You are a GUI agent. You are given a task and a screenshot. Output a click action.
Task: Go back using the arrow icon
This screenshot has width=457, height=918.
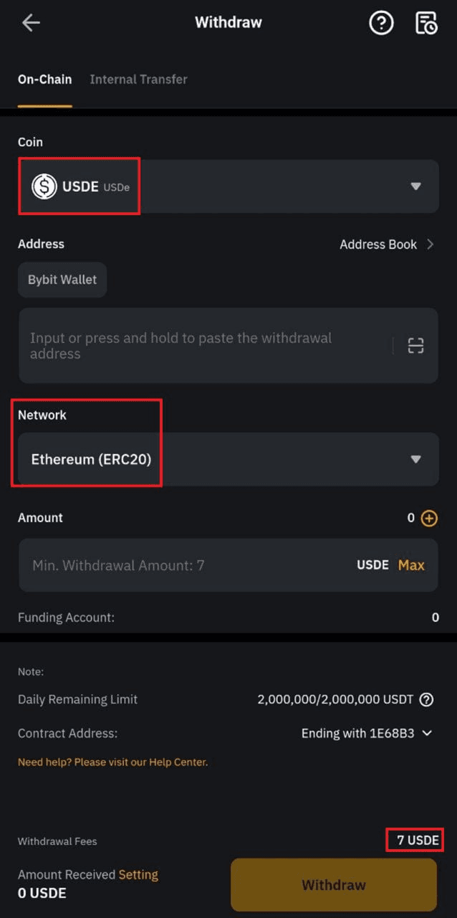[x=31, y=23]
